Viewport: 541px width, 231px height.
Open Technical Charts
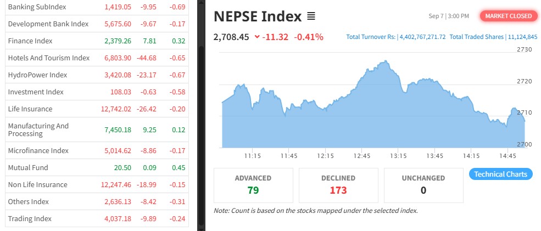pos(500,174)
